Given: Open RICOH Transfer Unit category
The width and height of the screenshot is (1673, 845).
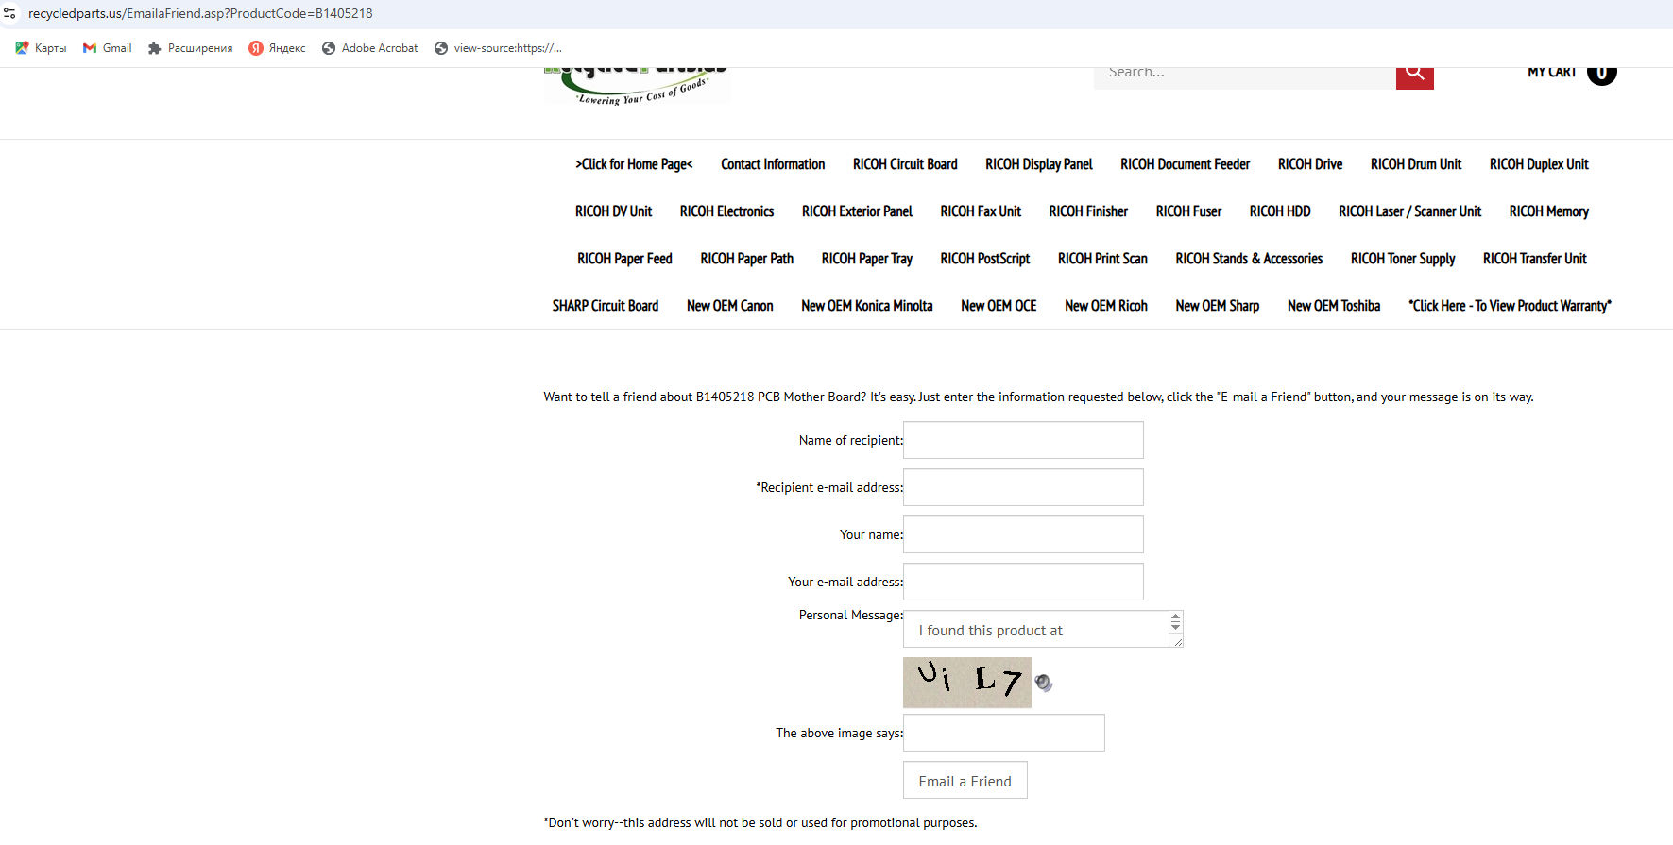Looking at the screenshot, I should pyautogui.click(x=1534, y=259).
